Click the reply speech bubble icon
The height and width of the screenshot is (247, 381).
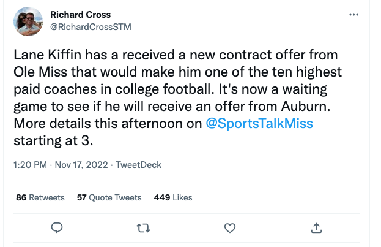click(x=57, y=228)
